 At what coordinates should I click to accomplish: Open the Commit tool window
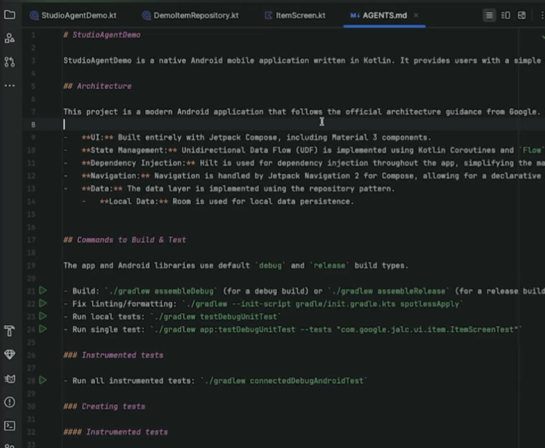click(x=9, y=38)
